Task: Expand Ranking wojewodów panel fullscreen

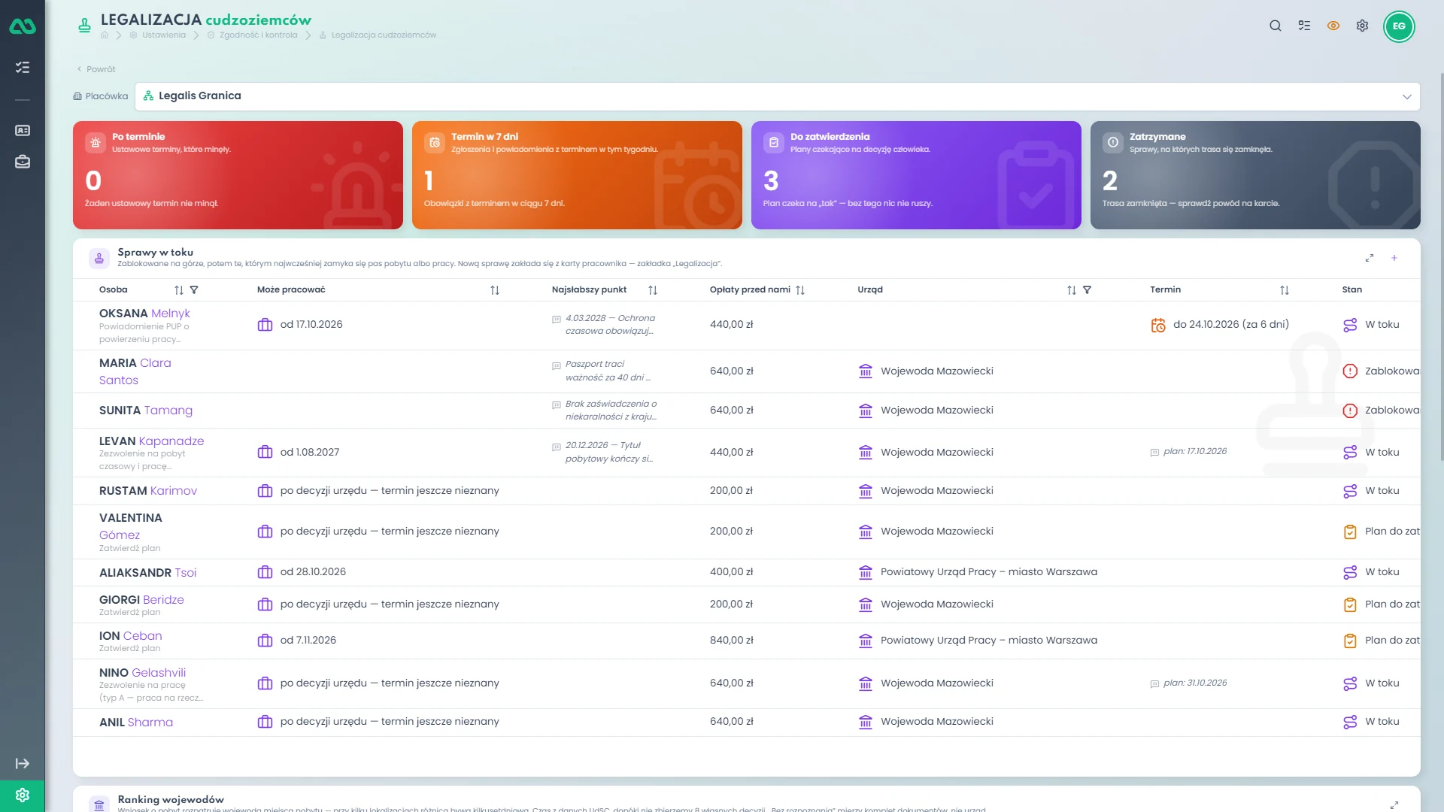Action: pyautogui.click(x=1394, y=805)
